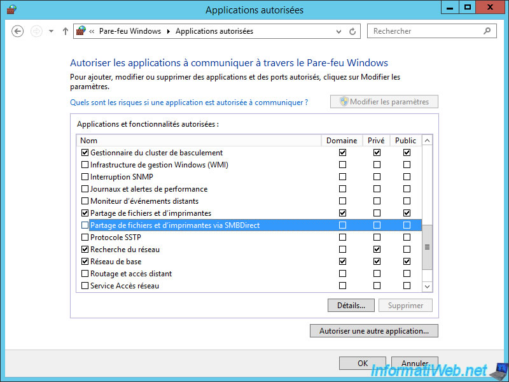Uncheck Réseau de base box
Image resolution: width=509 pixels, height=382 pixels.
(x=85, y=262)
